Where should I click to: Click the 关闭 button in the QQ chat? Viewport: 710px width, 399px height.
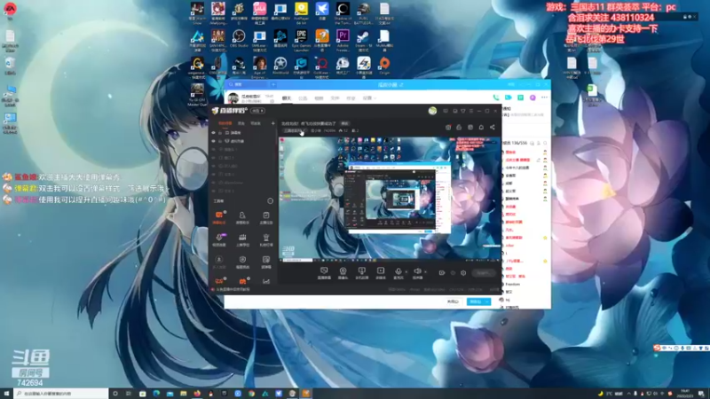[453, 301]
